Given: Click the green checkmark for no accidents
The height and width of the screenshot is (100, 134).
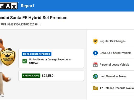Looking at the screenshot, I should [x=25, y=61].
